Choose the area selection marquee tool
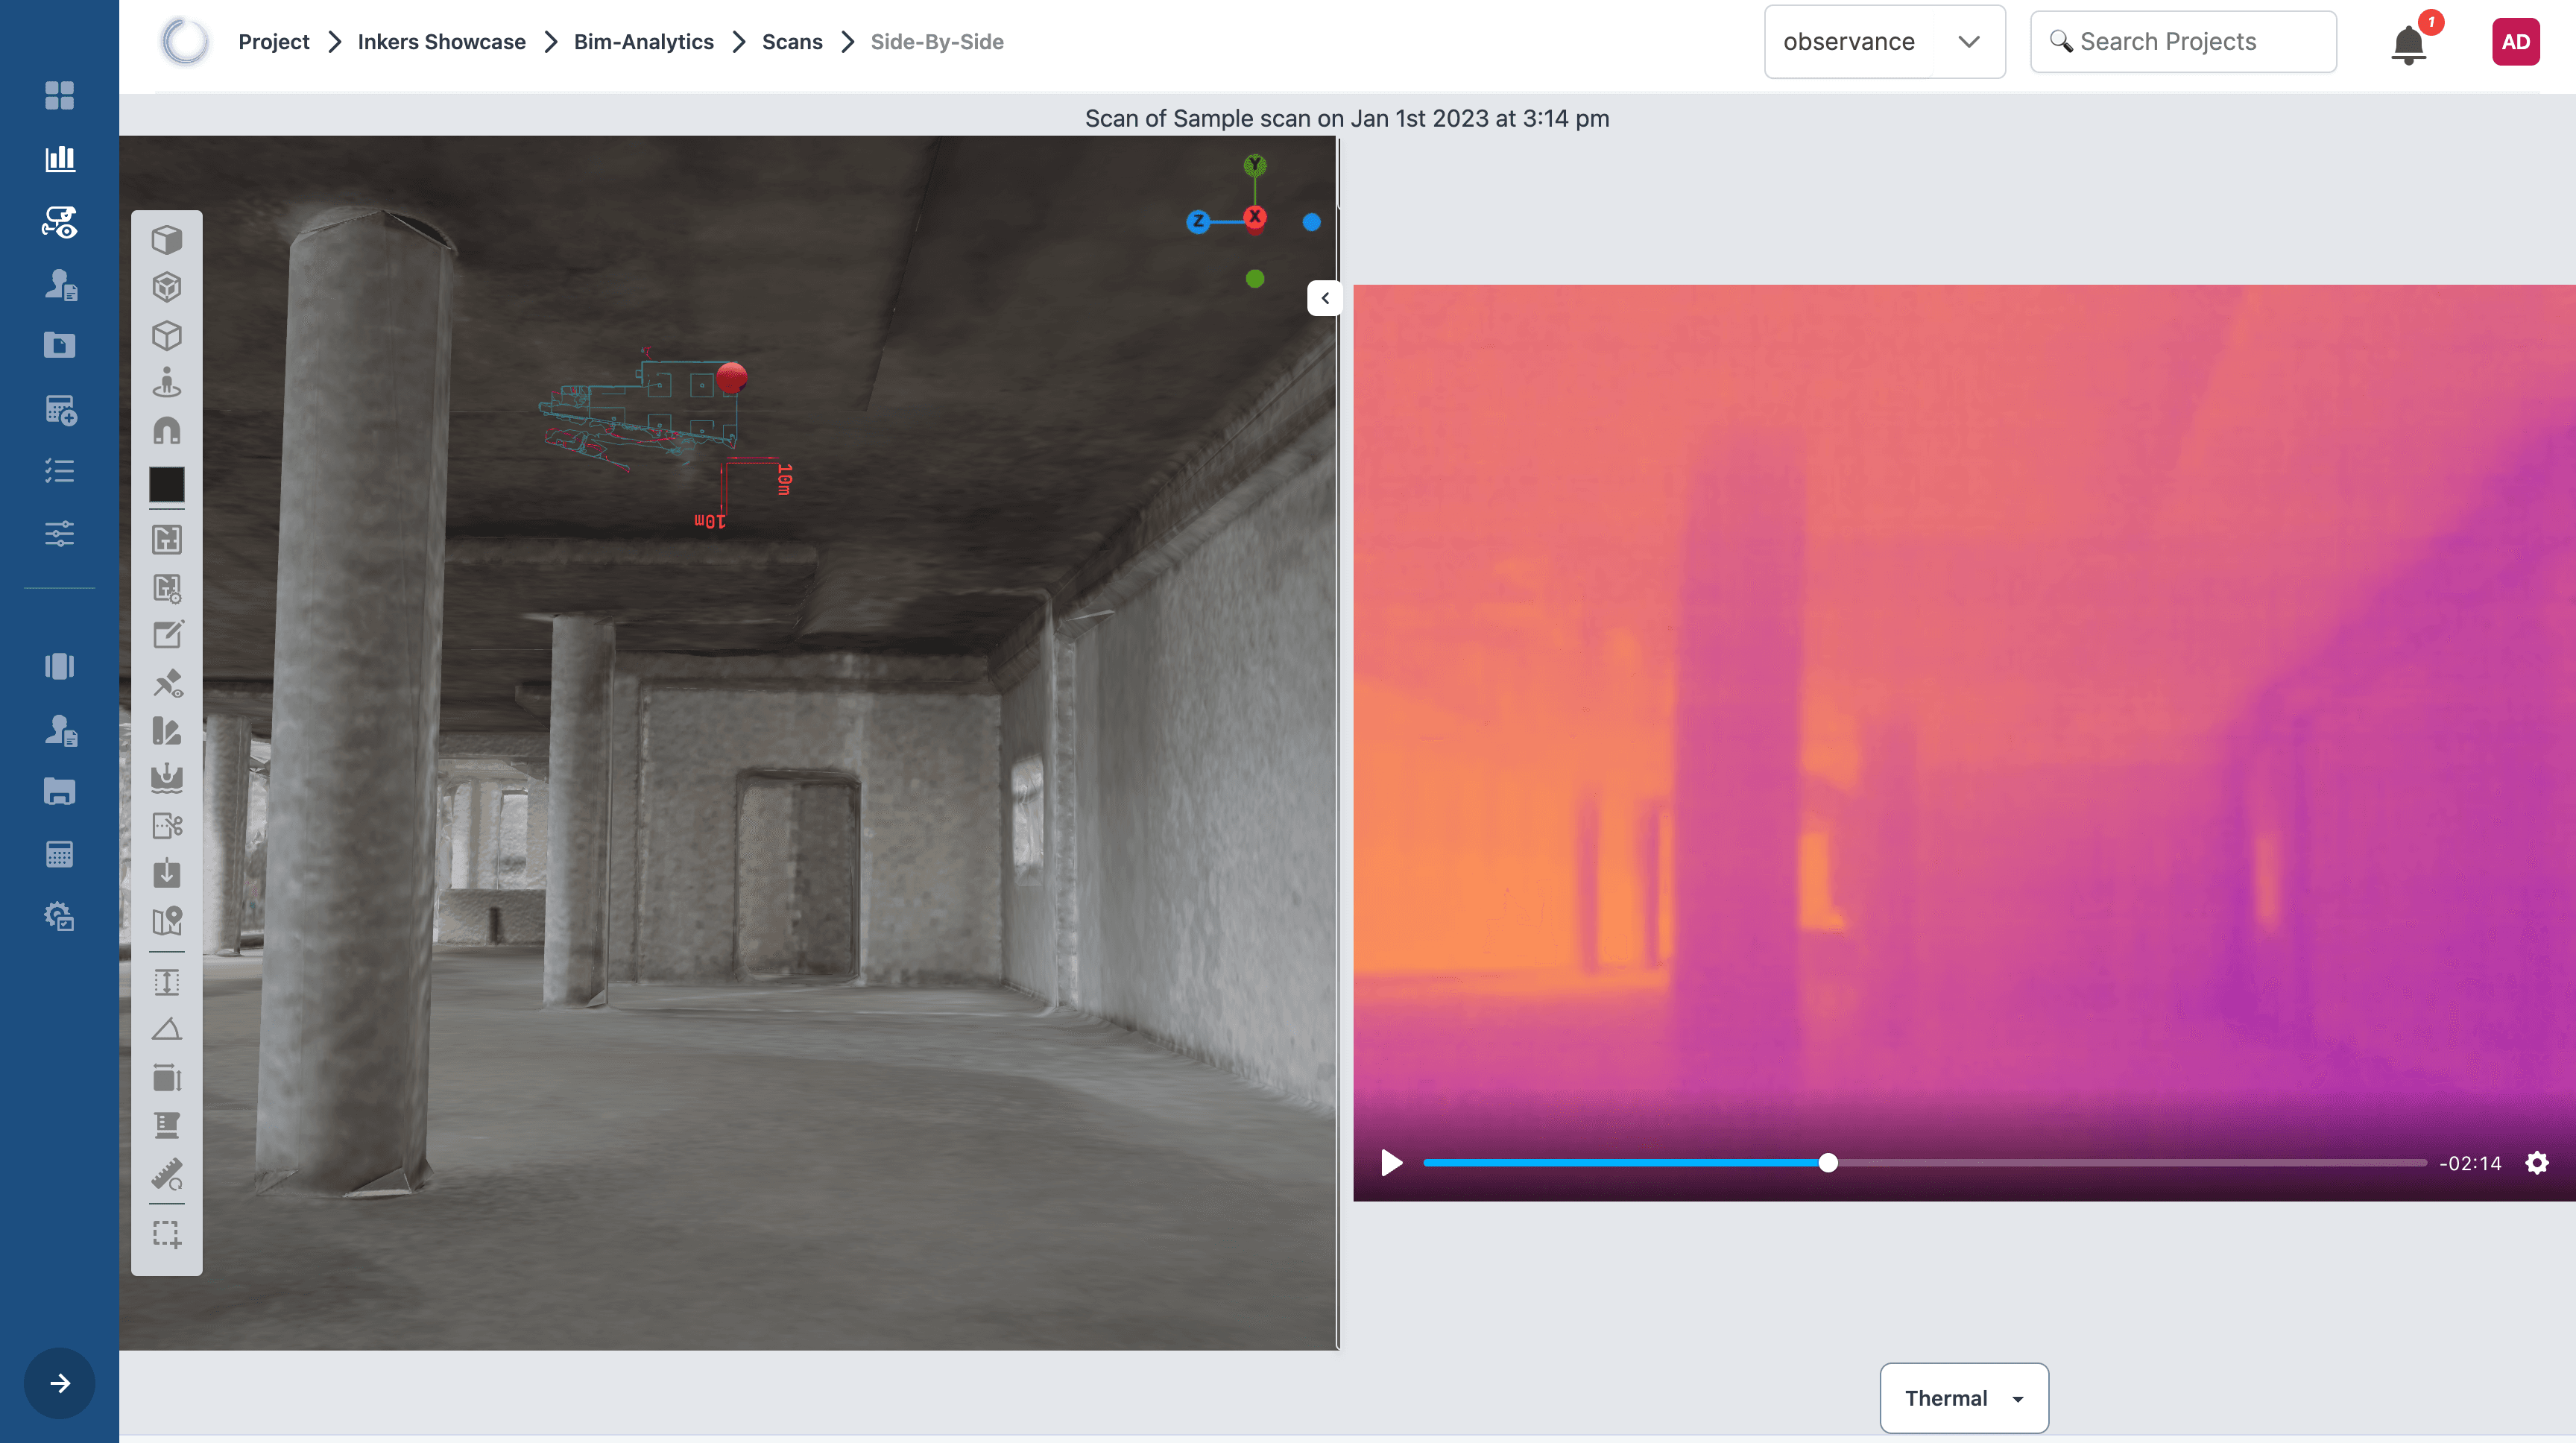Image resolution: width=2576 pixels, height=1443 pixels. pyautogui.click(x=167, y=1234)
